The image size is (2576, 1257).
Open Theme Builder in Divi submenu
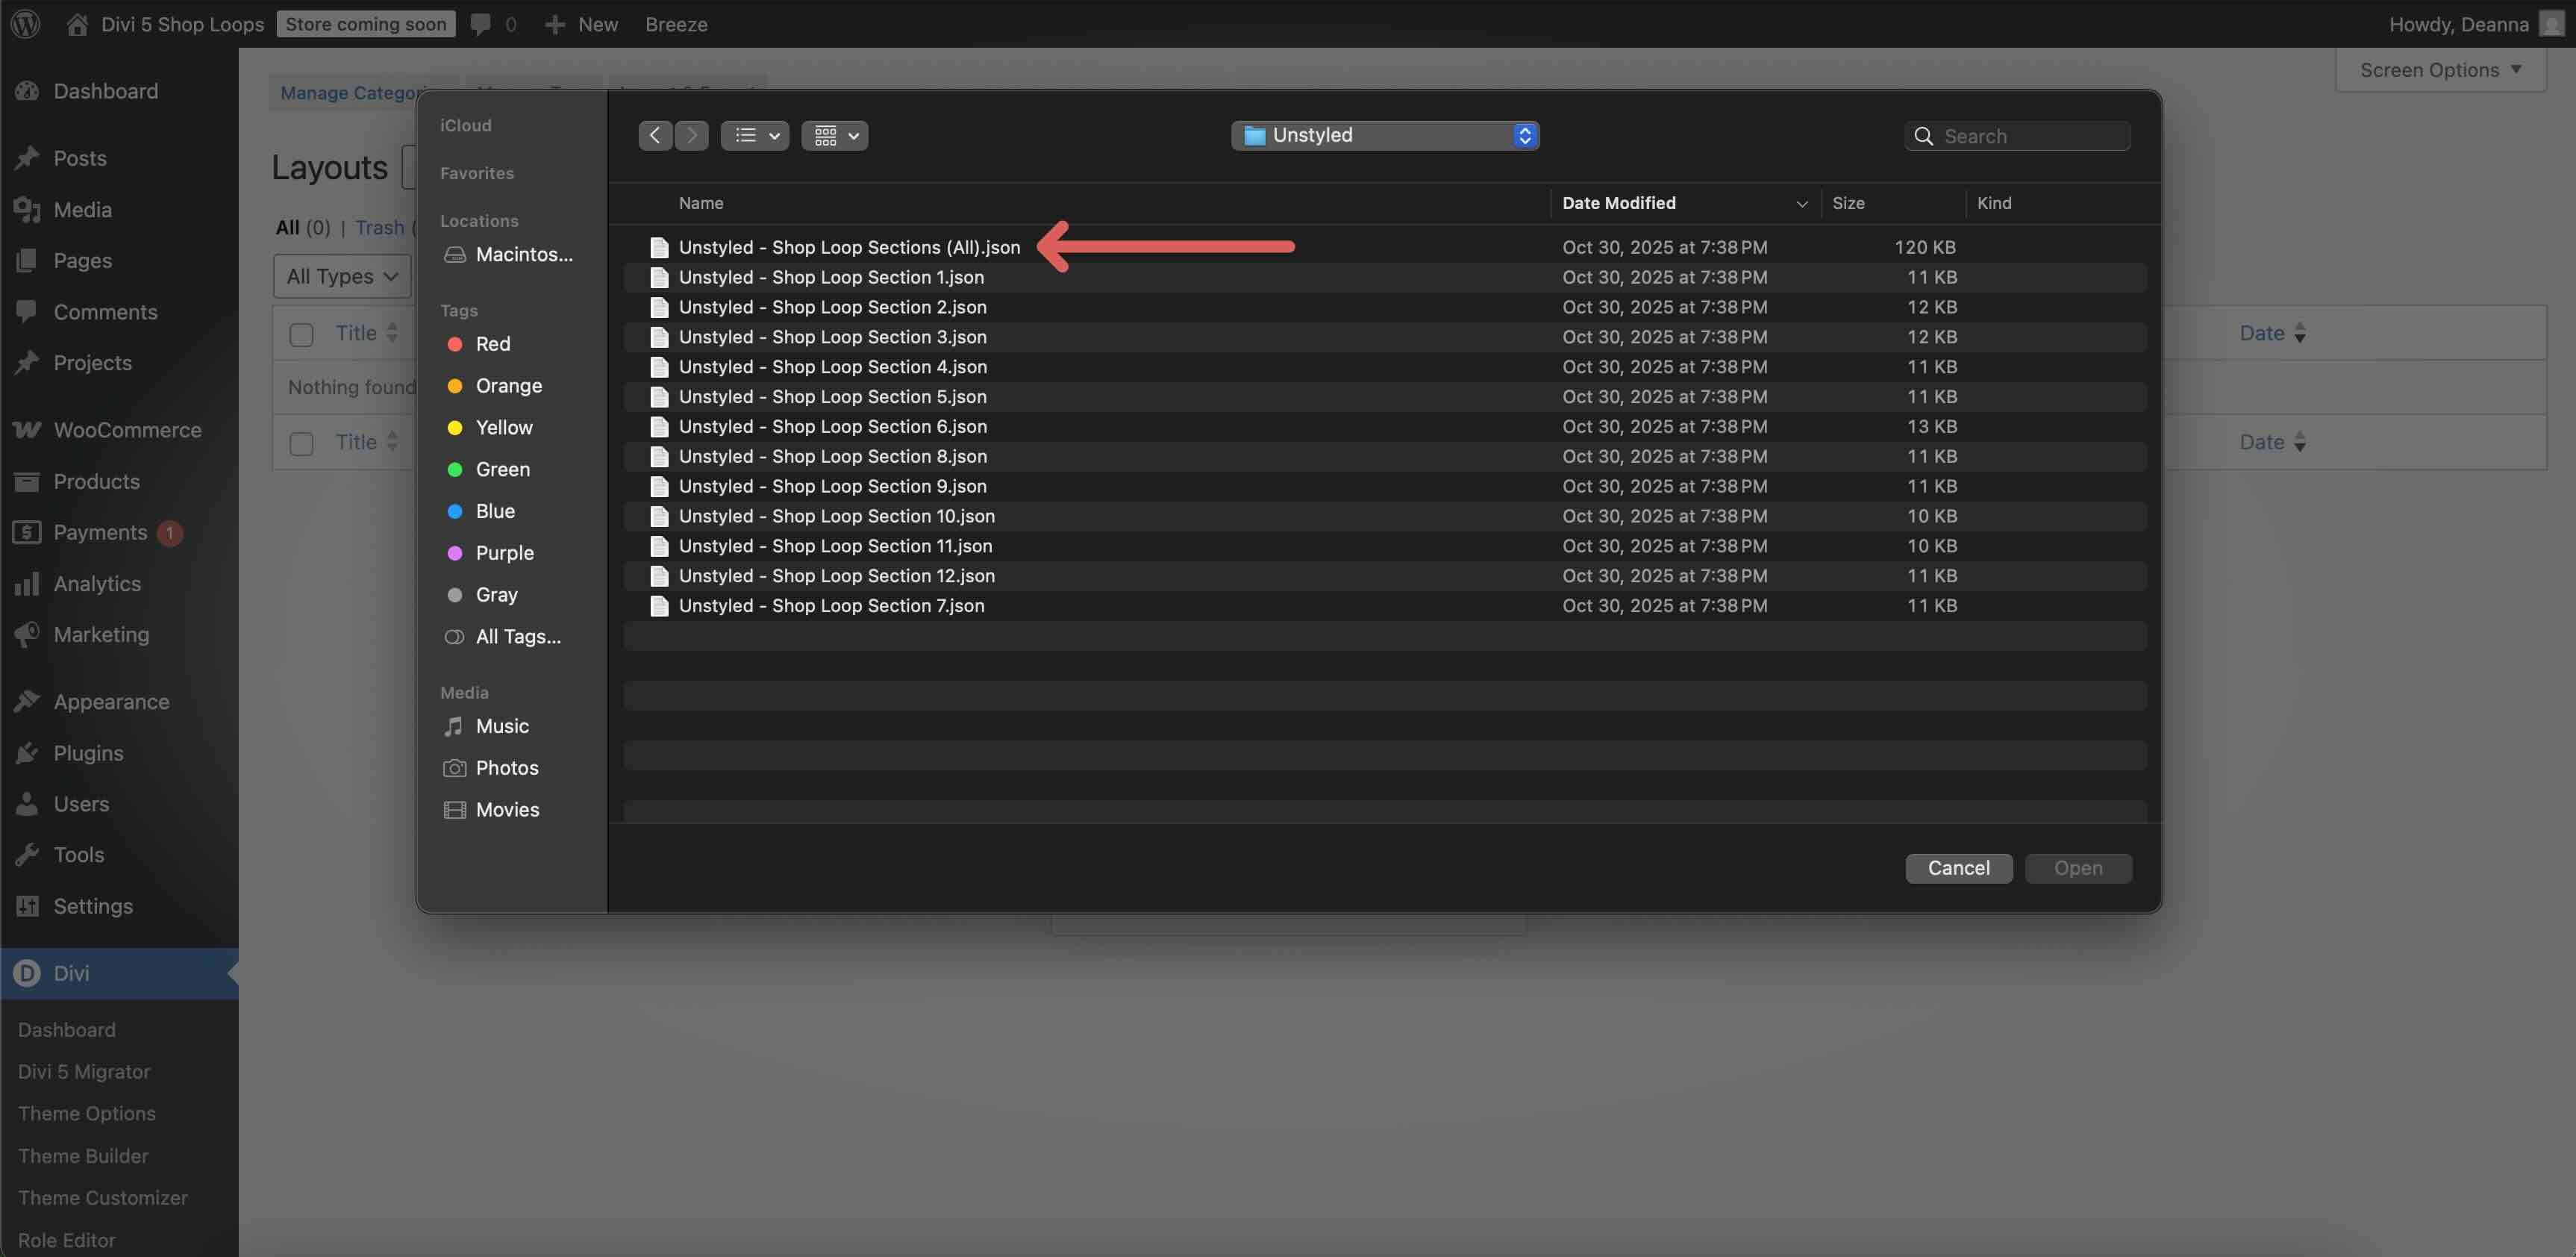pyautogui.click(x=83, y=1156)
